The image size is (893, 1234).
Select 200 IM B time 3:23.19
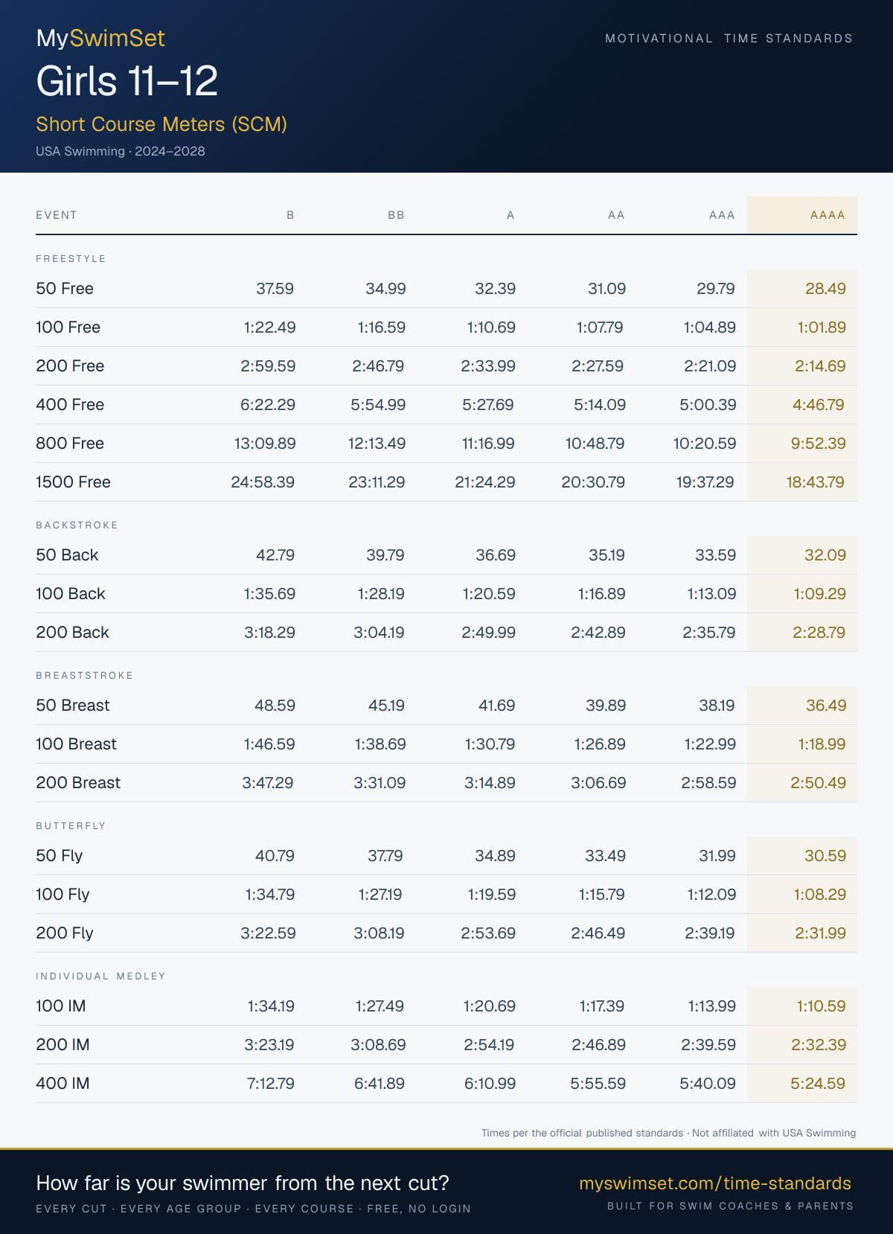[x=269, y=1045]
